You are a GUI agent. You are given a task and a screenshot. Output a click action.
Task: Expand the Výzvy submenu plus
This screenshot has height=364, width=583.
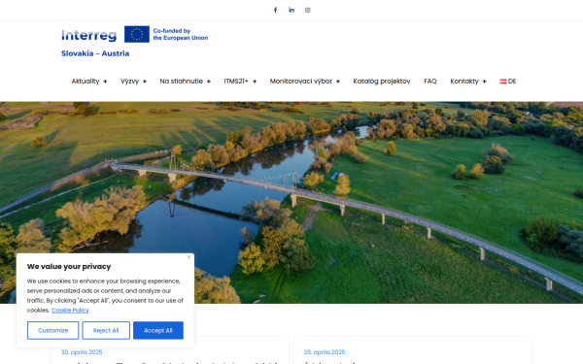(x=145, y=82)
